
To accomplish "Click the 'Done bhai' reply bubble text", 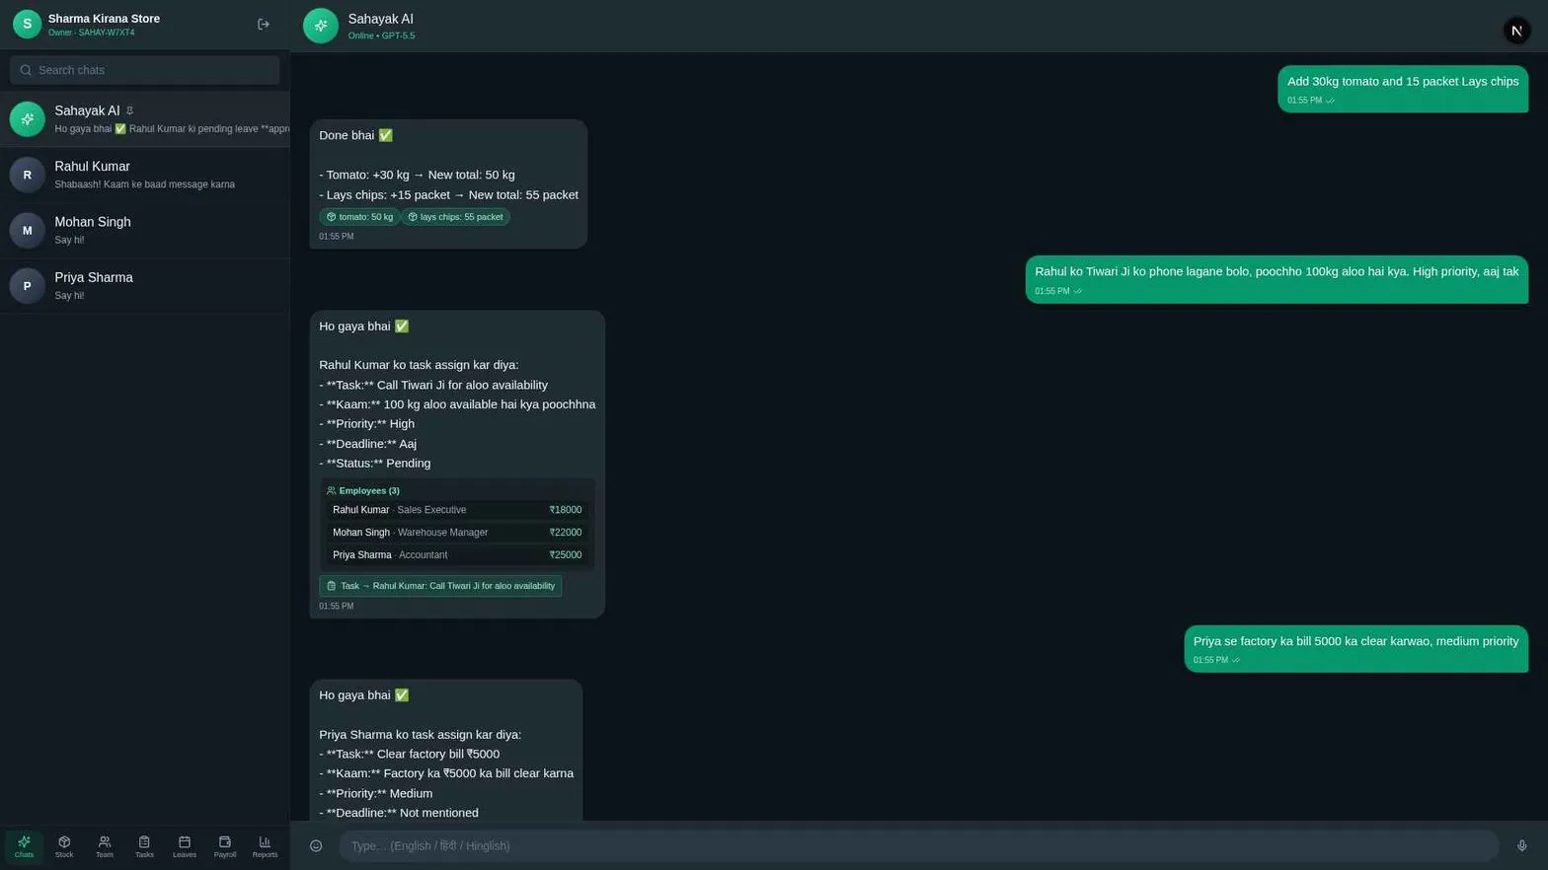I will click(x=355, y=135).
